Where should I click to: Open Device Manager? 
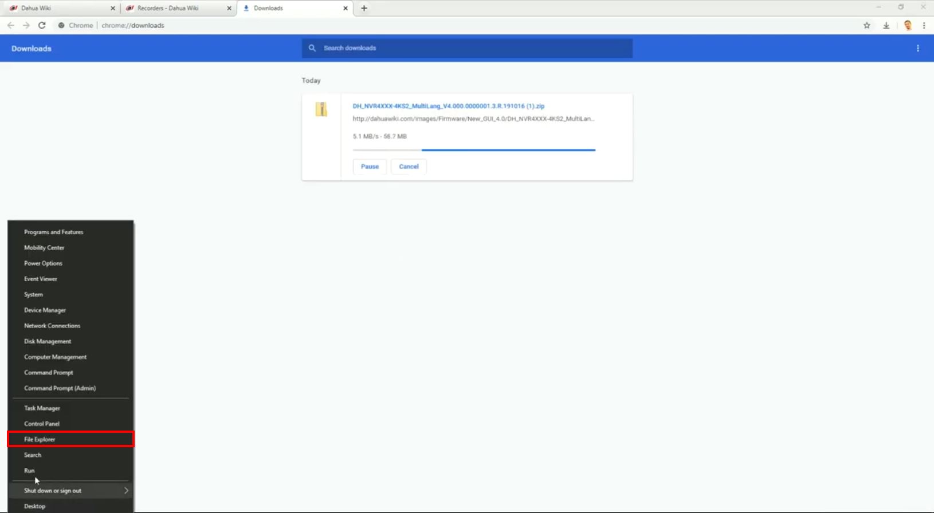[x=70, y=310]
